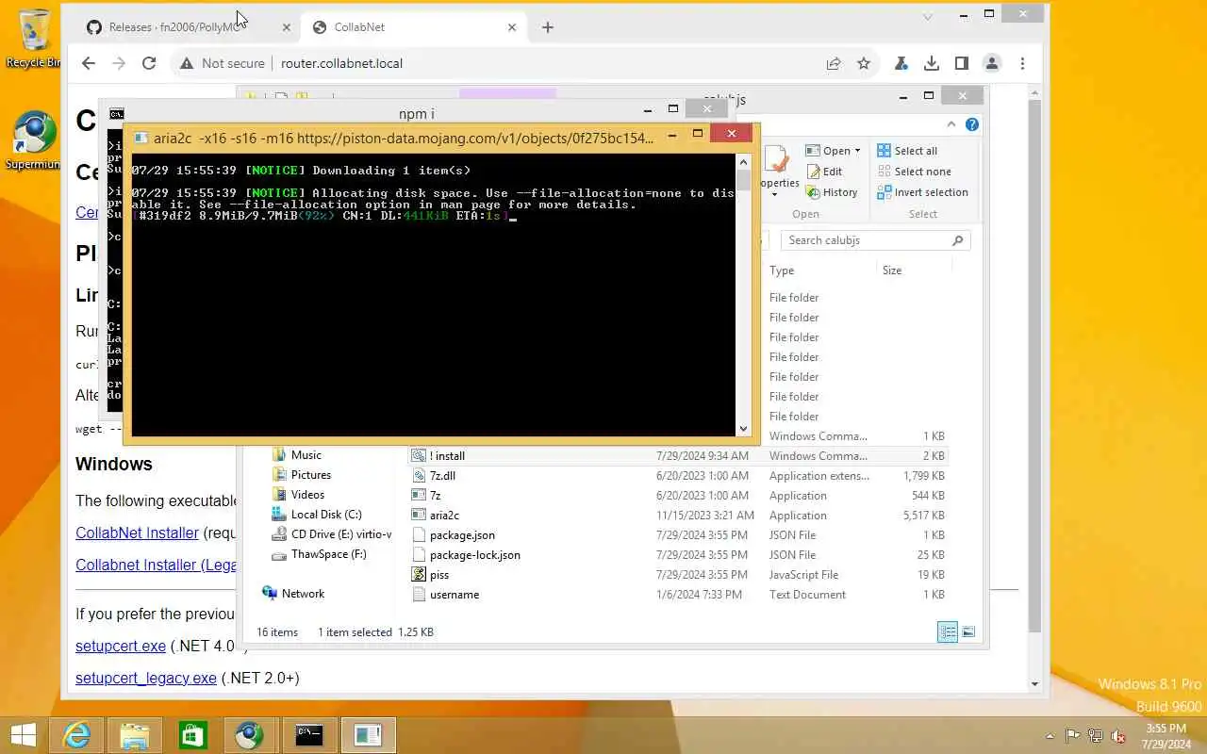Click Select none in Explorer ribbon
The height and width of the screenshot is (754, 1207).
point(914,172)
